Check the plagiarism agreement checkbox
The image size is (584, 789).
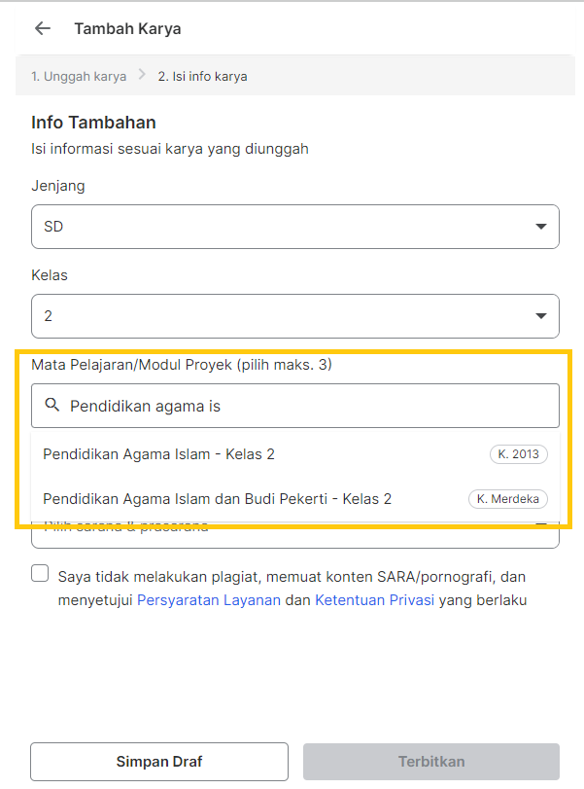click(39, 573)
